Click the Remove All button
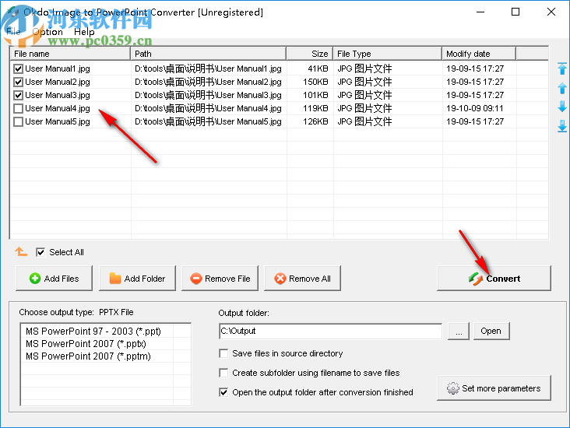This screenshot has height=428, width=570. 302,279
